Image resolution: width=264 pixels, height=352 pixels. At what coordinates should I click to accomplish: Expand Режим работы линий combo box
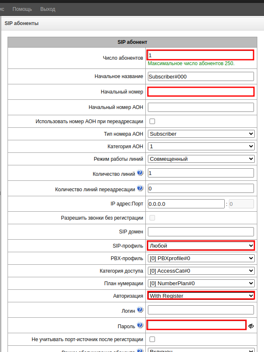tap(201, 159)
